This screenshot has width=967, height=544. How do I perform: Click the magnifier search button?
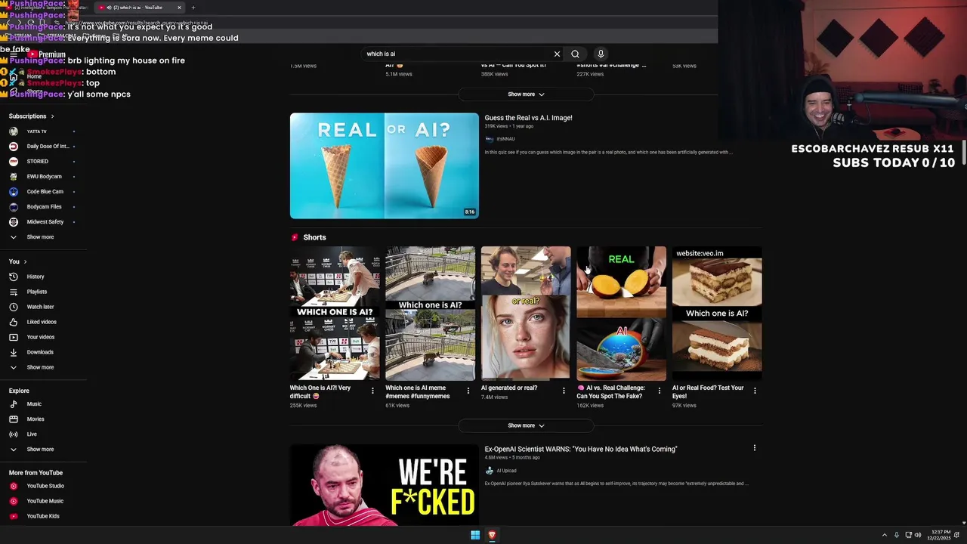pyautogui.click(x=575, y=54)
